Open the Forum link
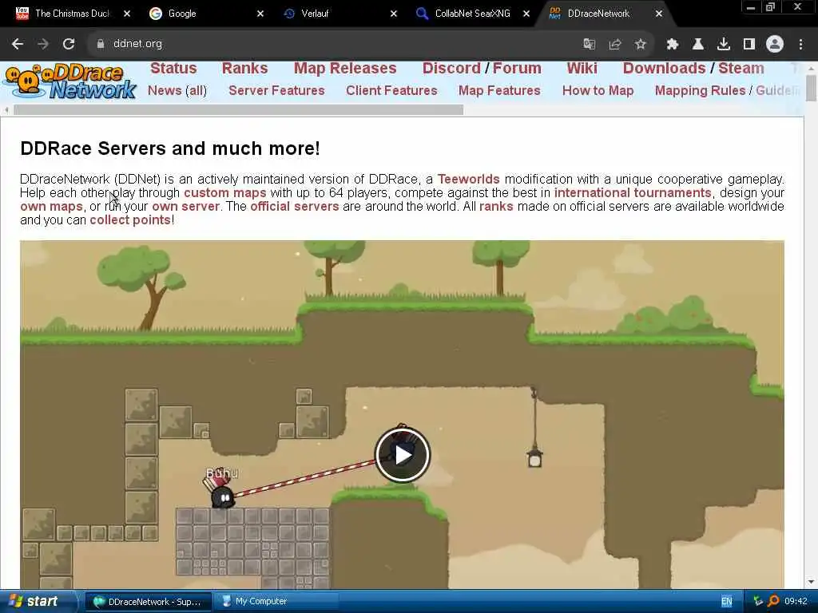This screenshot has height=613, width=818. point(517,69)
